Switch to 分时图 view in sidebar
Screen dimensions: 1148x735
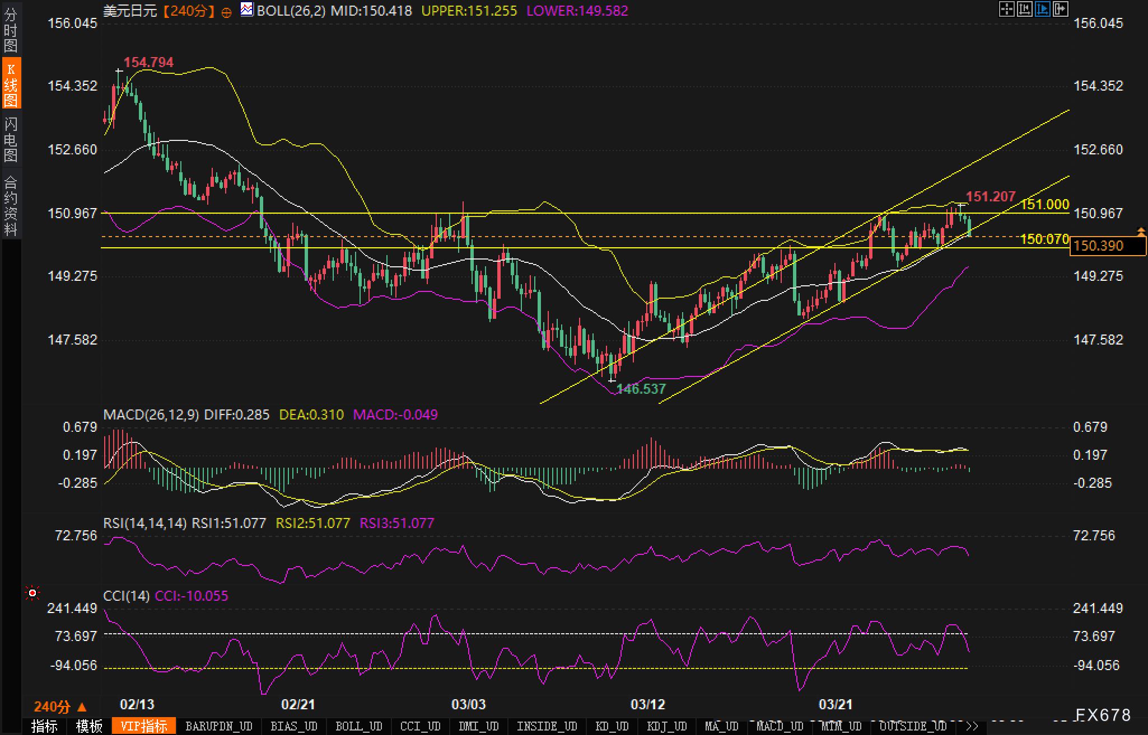pyautogui.click(x=10, y=31)
